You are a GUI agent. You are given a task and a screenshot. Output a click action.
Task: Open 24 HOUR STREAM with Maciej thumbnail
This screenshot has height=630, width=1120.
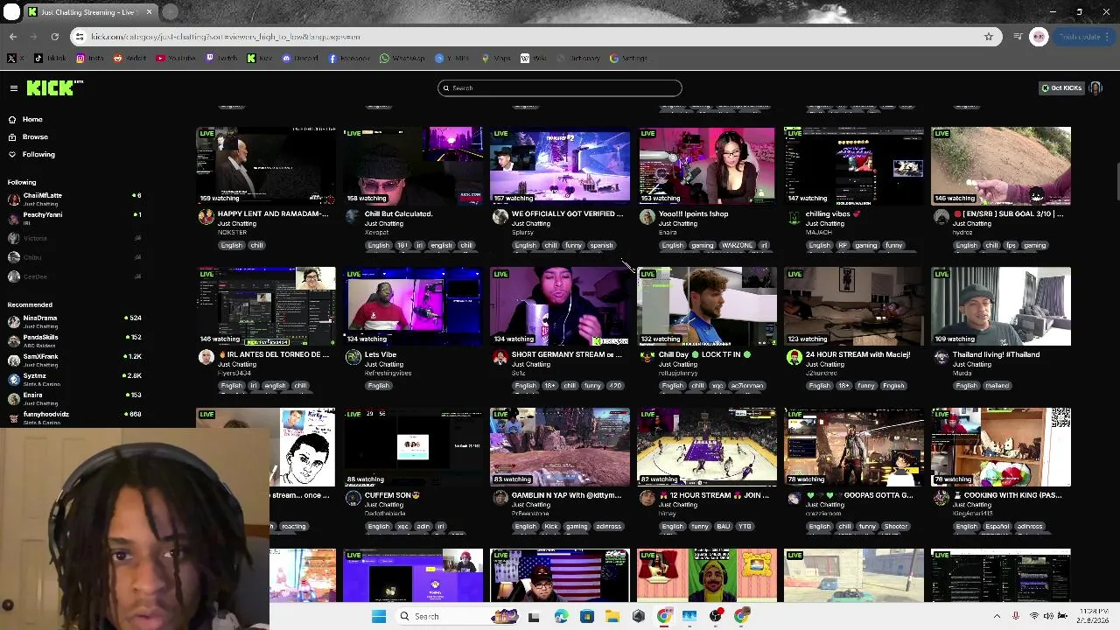click(x=854, y=306)
